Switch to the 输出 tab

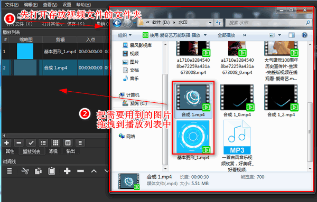click(71, 151)
